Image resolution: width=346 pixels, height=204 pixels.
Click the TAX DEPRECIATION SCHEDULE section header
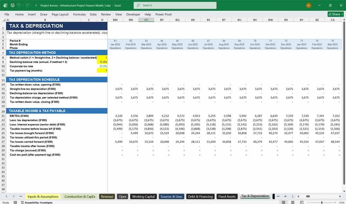(57, 80)
